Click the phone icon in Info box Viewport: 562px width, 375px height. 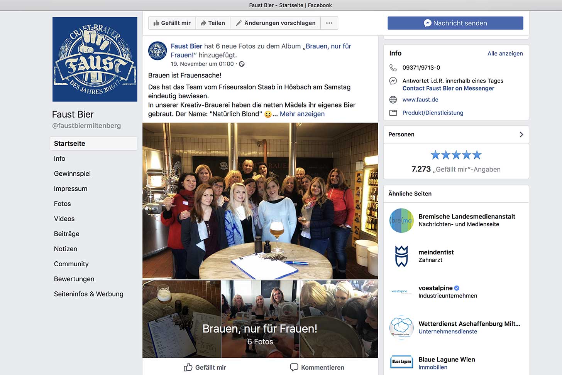(x=393, y=67)
